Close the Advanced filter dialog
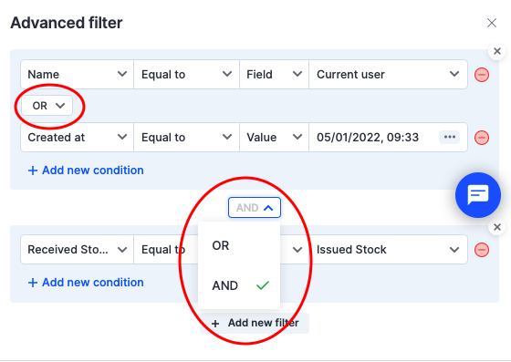Image resolution: width=511 pixels, height=362 pixels. 492,23
